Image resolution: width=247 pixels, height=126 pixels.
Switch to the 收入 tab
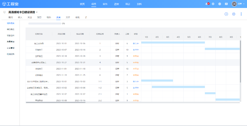20,17
